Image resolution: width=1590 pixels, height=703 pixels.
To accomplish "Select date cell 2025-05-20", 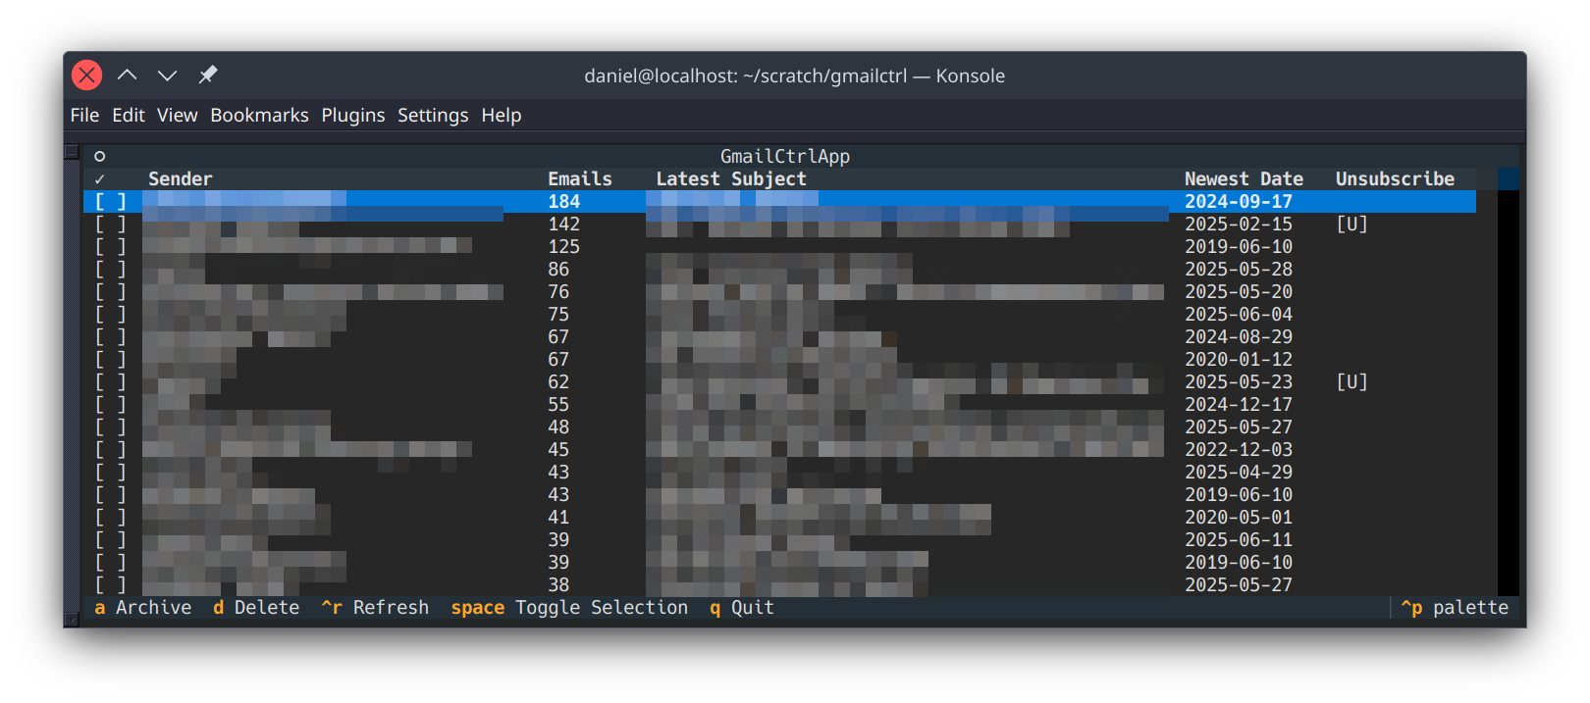I will click(1239, 292).
